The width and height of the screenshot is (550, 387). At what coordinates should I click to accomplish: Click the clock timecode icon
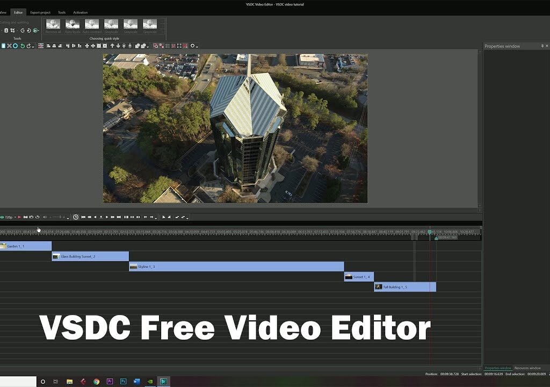click(x=76, y=217)
